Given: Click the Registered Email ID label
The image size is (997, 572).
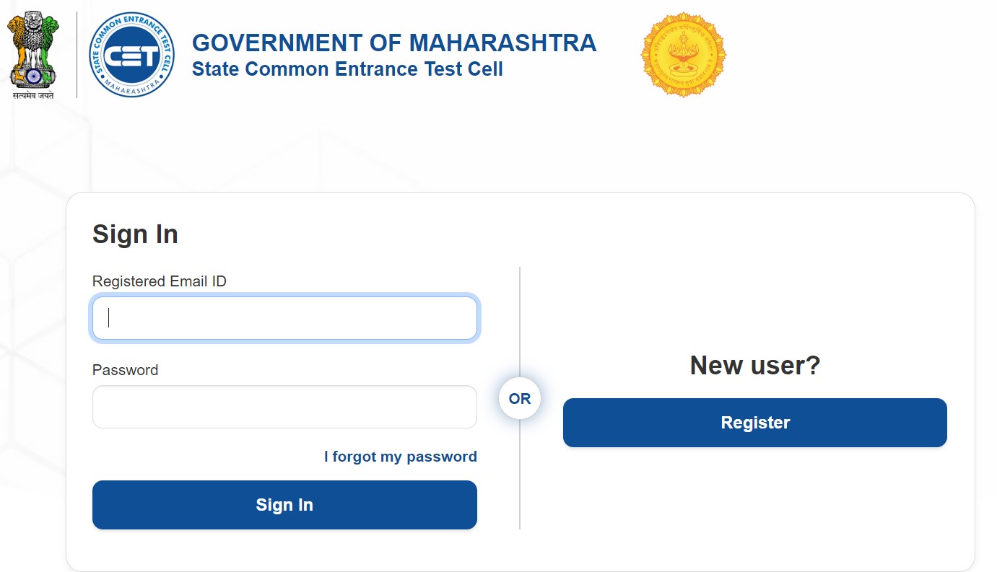Looking at the screenshot, I should (160, 281).
